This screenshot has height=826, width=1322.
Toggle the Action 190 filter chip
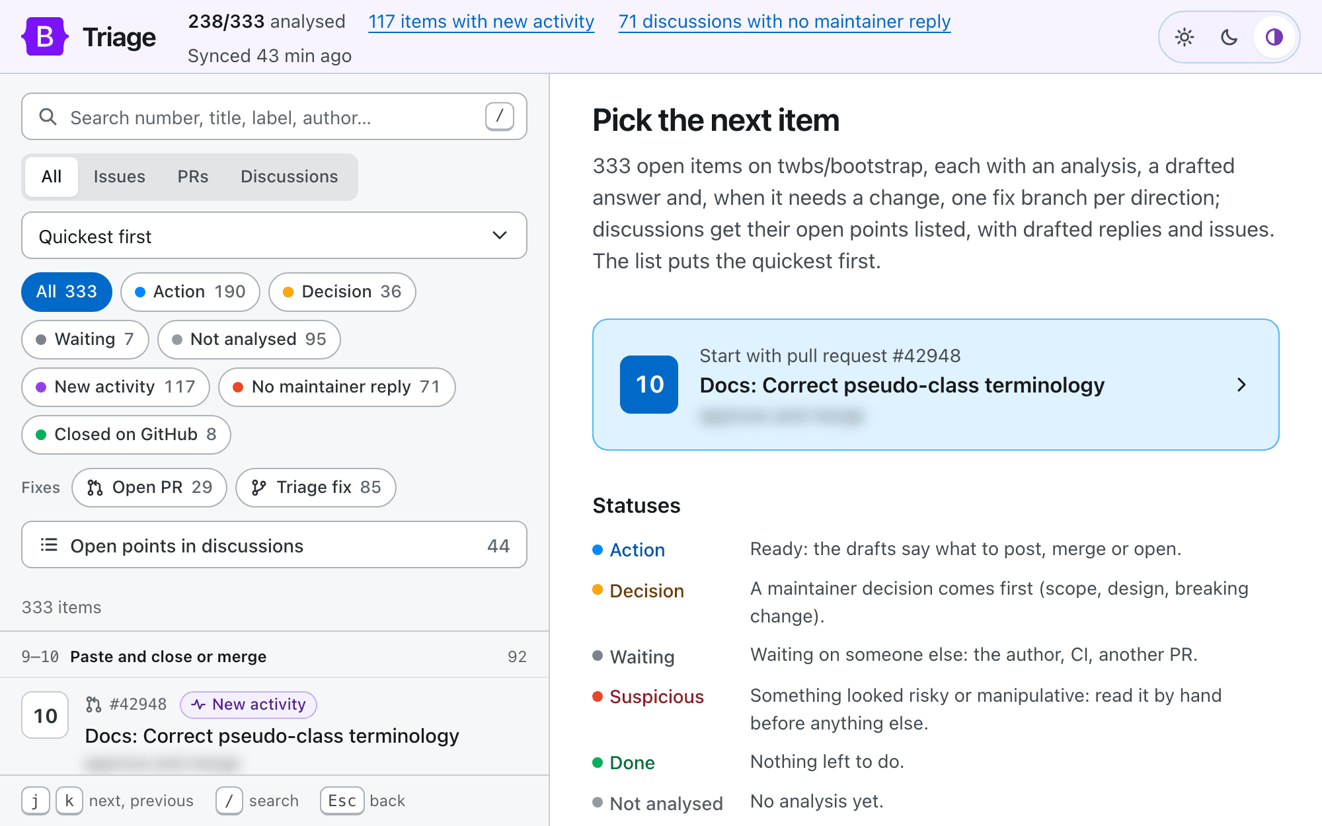tap(190, 291)
